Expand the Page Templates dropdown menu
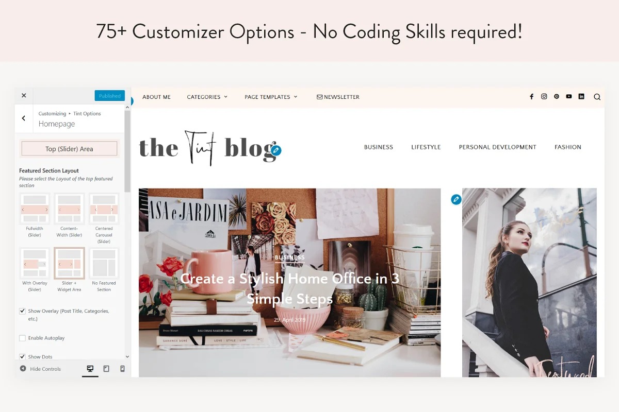Viewport: 619px width, 412px height. pyautogui.click(x=271, y=97)
